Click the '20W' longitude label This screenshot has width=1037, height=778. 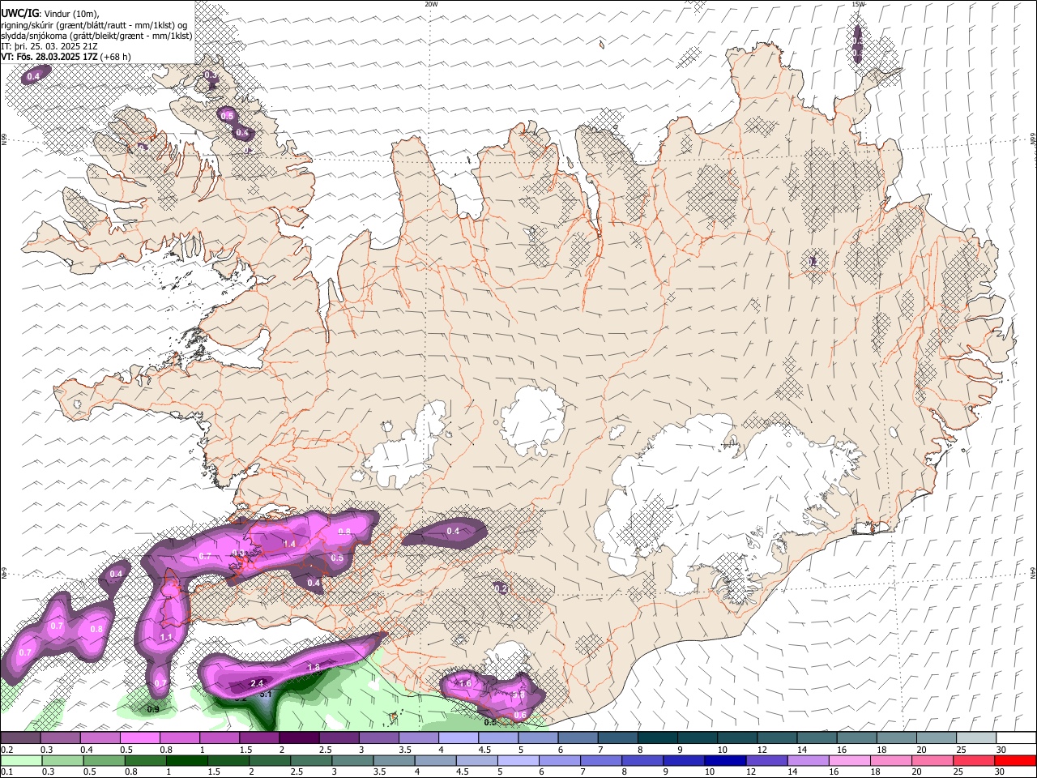point(431,4)
